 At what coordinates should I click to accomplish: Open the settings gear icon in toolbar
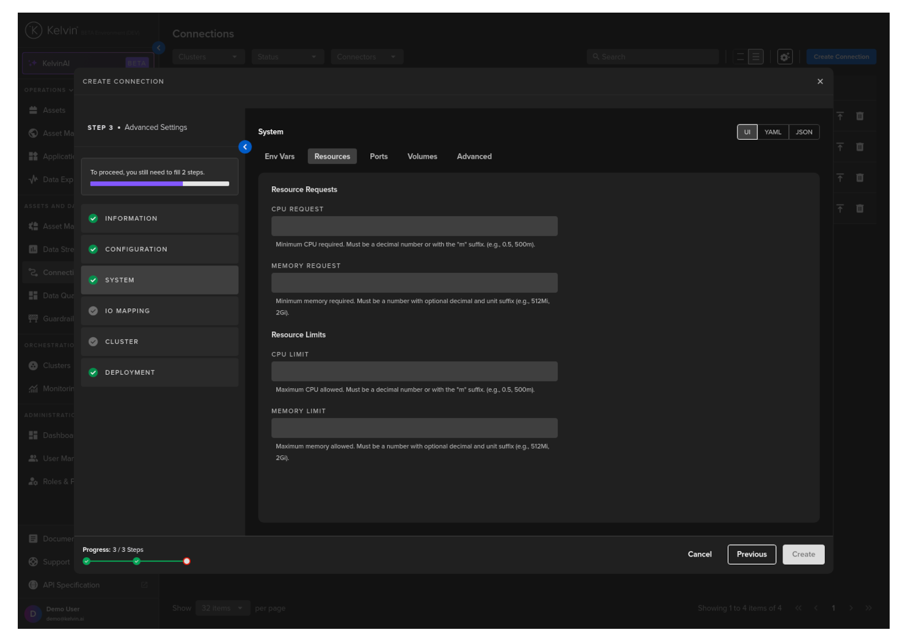point(785,57)
